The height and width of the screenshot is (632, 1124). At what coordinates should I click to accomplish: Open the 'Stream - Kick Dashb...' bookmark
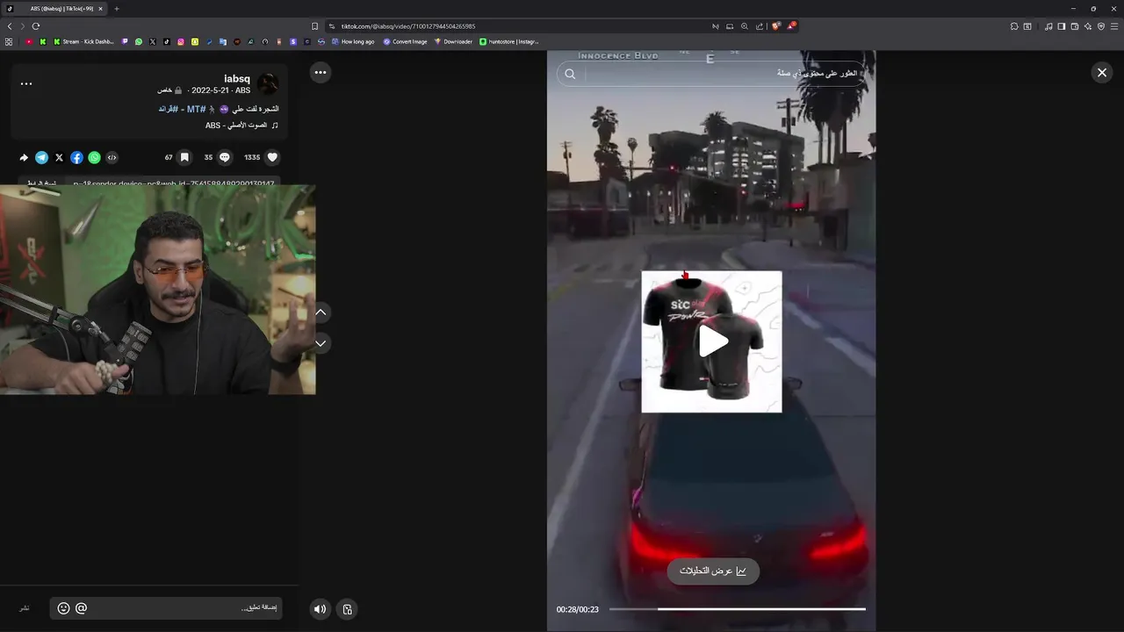[83, 41]
